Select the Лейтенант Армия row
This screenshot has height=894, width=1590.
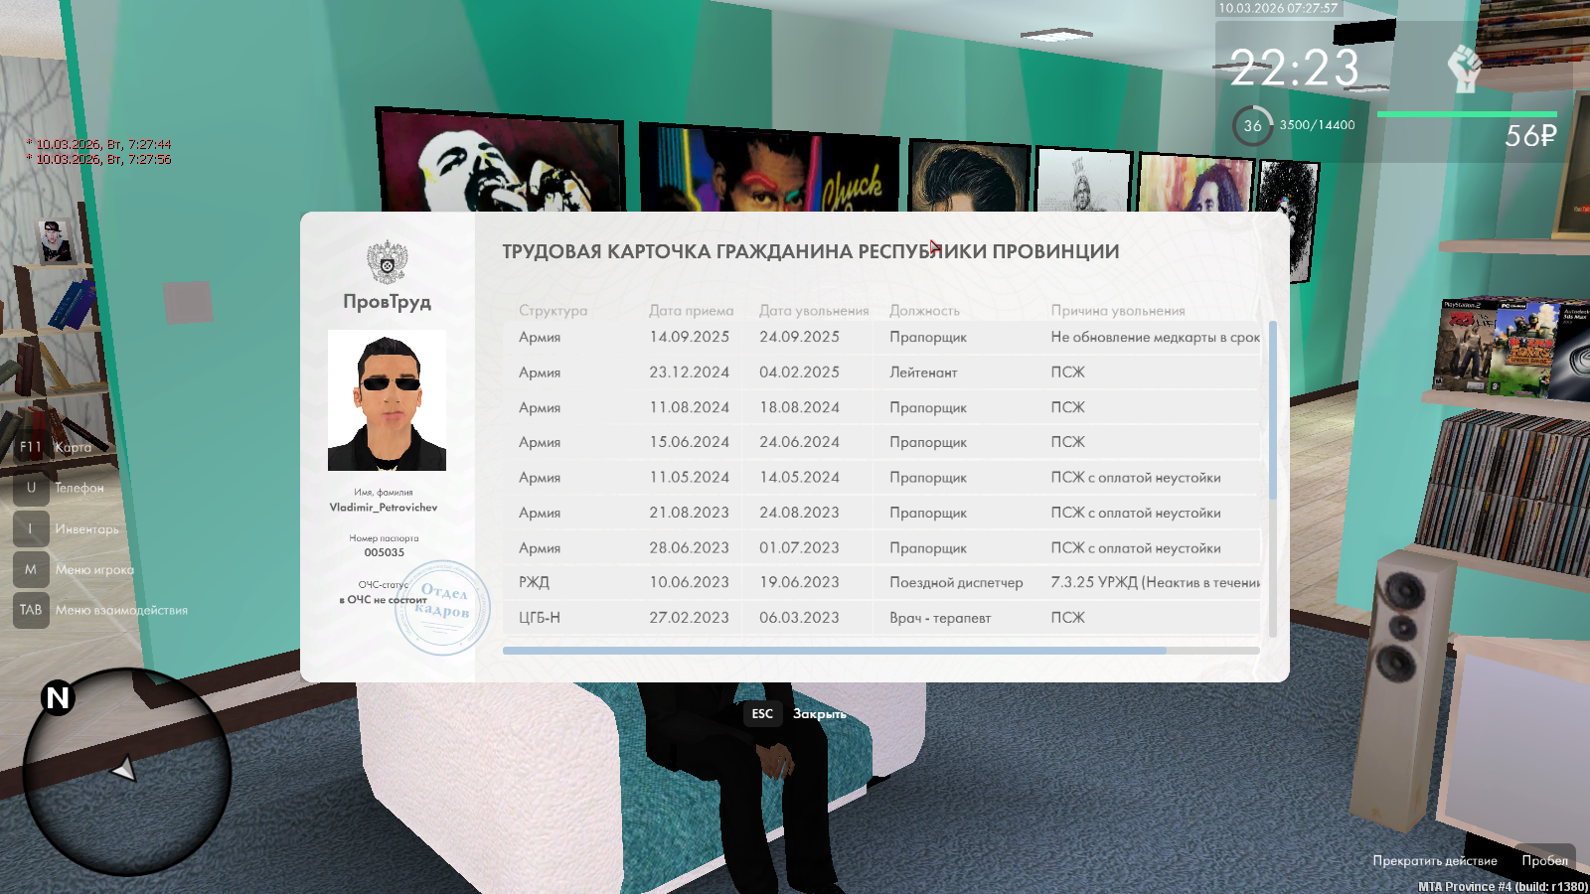tap(884, 372)
